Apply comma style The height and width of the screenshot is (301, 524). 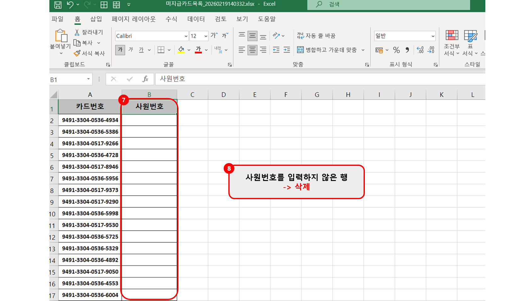pyautogui.click(x=407, y=50)
